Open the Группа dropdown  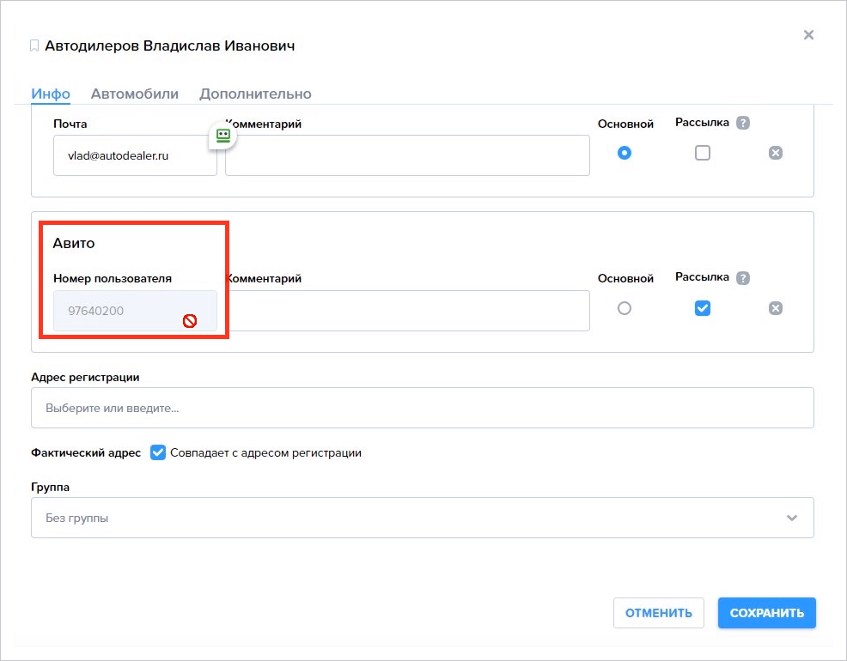pyautogui.click(x=423, y=518)
